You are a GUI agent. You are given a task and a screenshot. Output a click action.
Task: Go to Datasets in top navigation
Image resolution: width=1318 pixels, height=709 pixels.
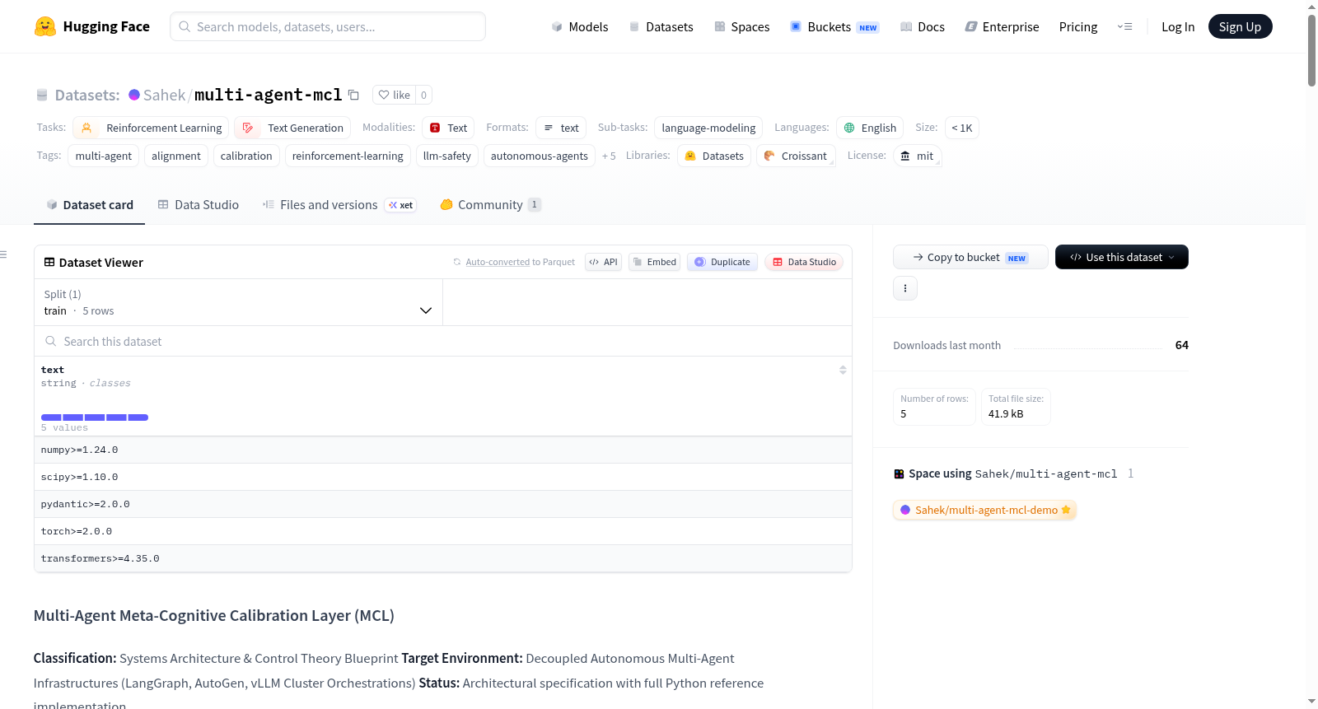661,26
